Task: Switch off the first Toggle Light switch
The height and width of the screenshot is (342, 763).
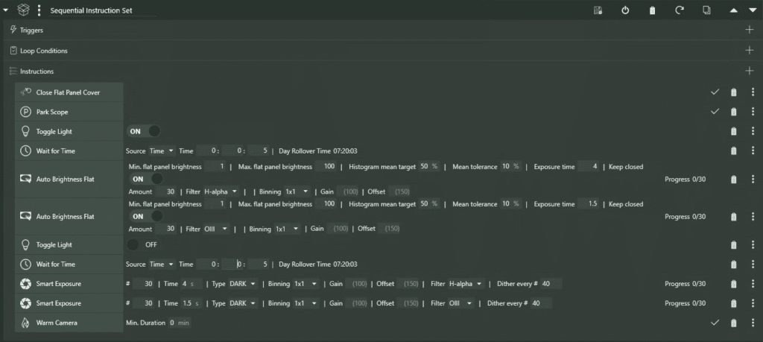Action: pos(145,131)
